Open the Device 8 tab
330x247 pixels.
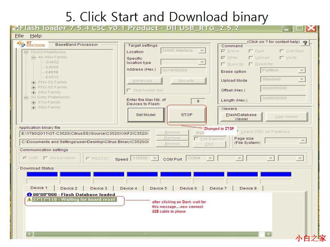(248, 188)
